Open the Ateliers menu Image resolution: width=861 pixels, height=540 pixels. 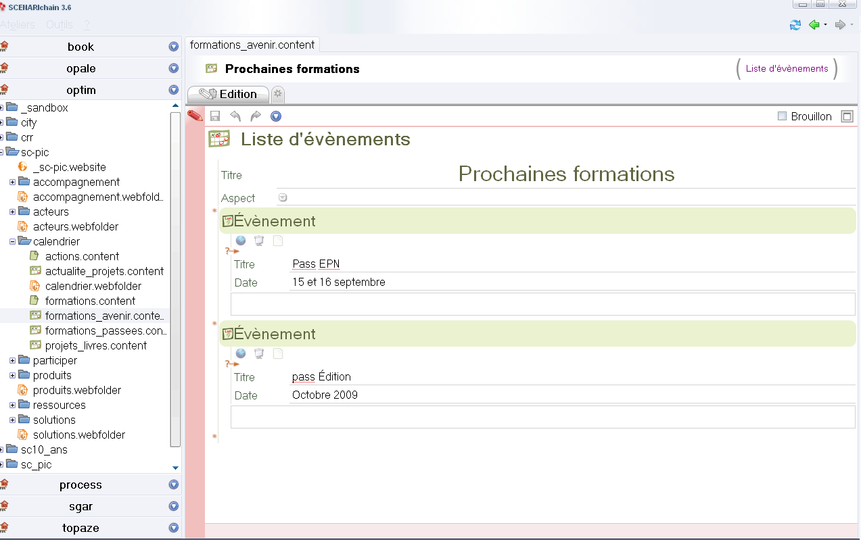click(x=18, y=25)
